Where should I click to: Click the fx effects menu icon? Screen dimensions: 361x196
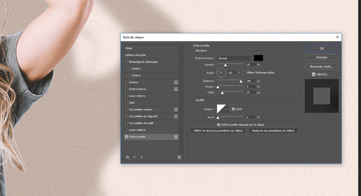pyautogui.click(x=127, y=157)
